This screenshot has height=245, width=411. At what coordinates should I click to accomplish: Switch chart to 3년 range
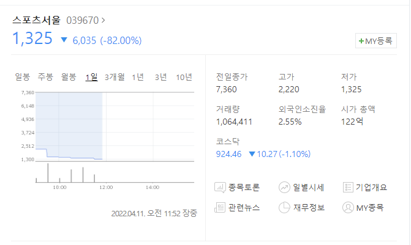(160, 77)
